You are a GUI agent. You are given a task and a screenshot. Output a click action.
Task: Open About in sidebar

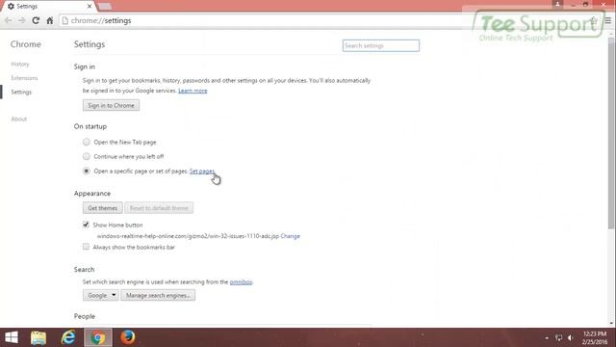pos(19,119)
